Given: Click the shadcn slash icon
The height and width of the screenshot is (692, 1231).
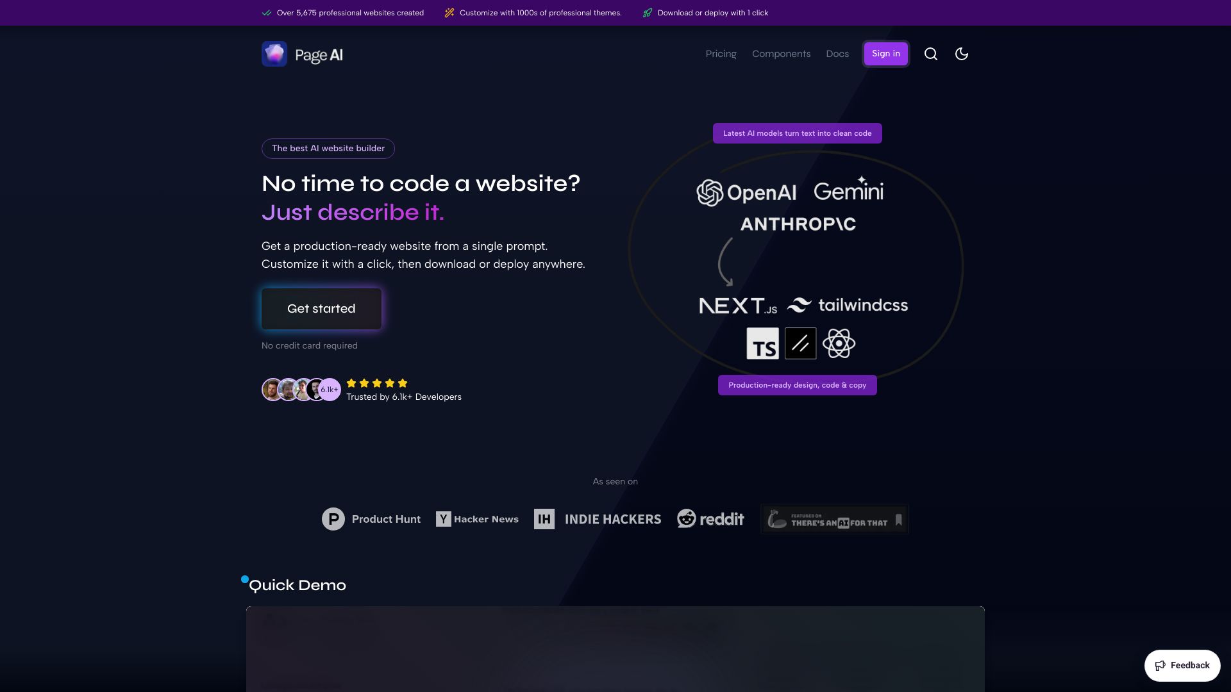Looking at the screenshot, I should click(x=801, y=343).
